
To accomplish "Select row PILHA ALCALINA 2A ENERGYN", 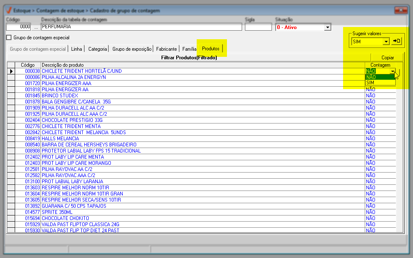I will click(202, 77).
